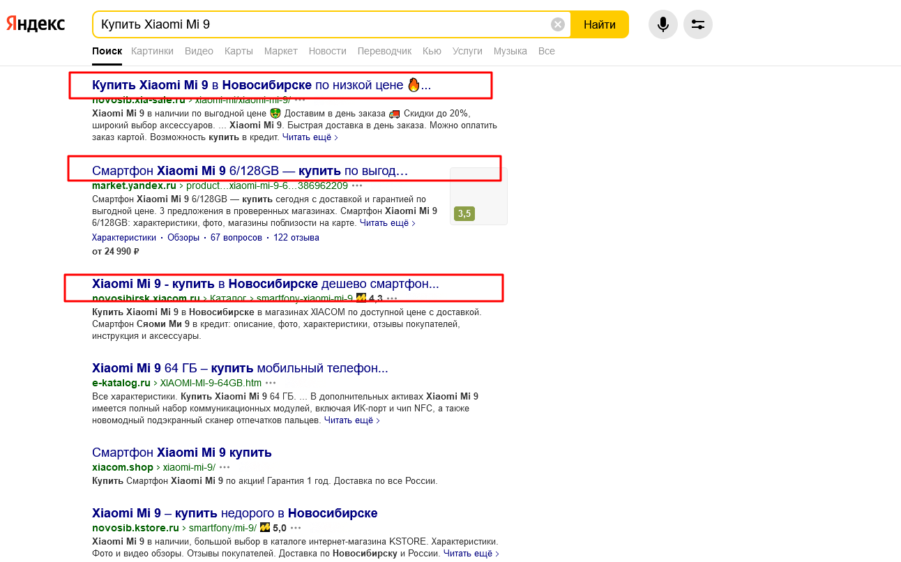This screenshot has height=562, width=901.
Task: Click the 4,3 rating on xiacom result
Action: pyautogui.click(x=375, y=298)
